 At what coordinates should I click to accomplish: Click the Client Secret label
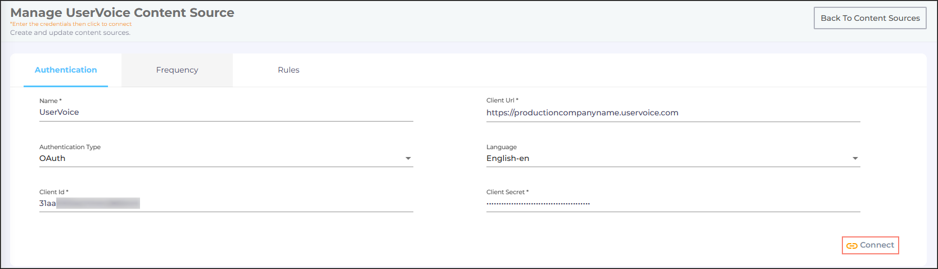pyautogui.click(x=507, y=192)
